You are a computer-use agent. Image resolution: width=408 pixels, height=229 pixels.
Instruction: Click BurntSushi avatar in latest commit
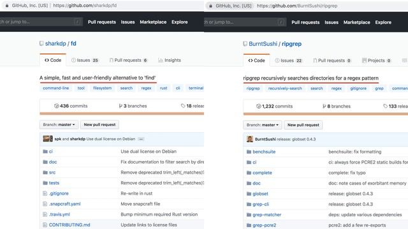pos(250,139)
